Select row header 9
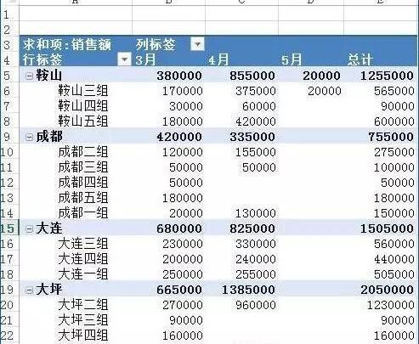 9,137
